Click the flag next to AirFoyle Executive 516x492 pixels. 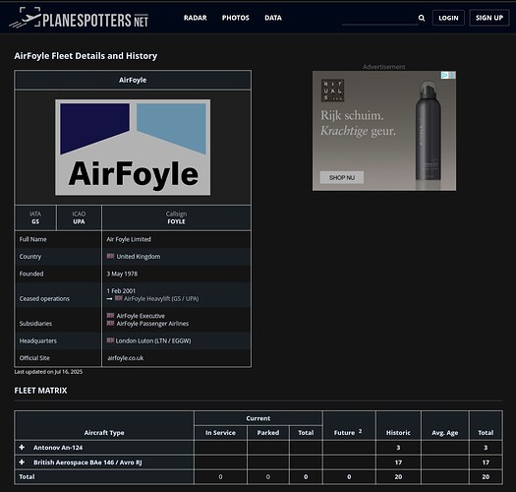[110, 315]
